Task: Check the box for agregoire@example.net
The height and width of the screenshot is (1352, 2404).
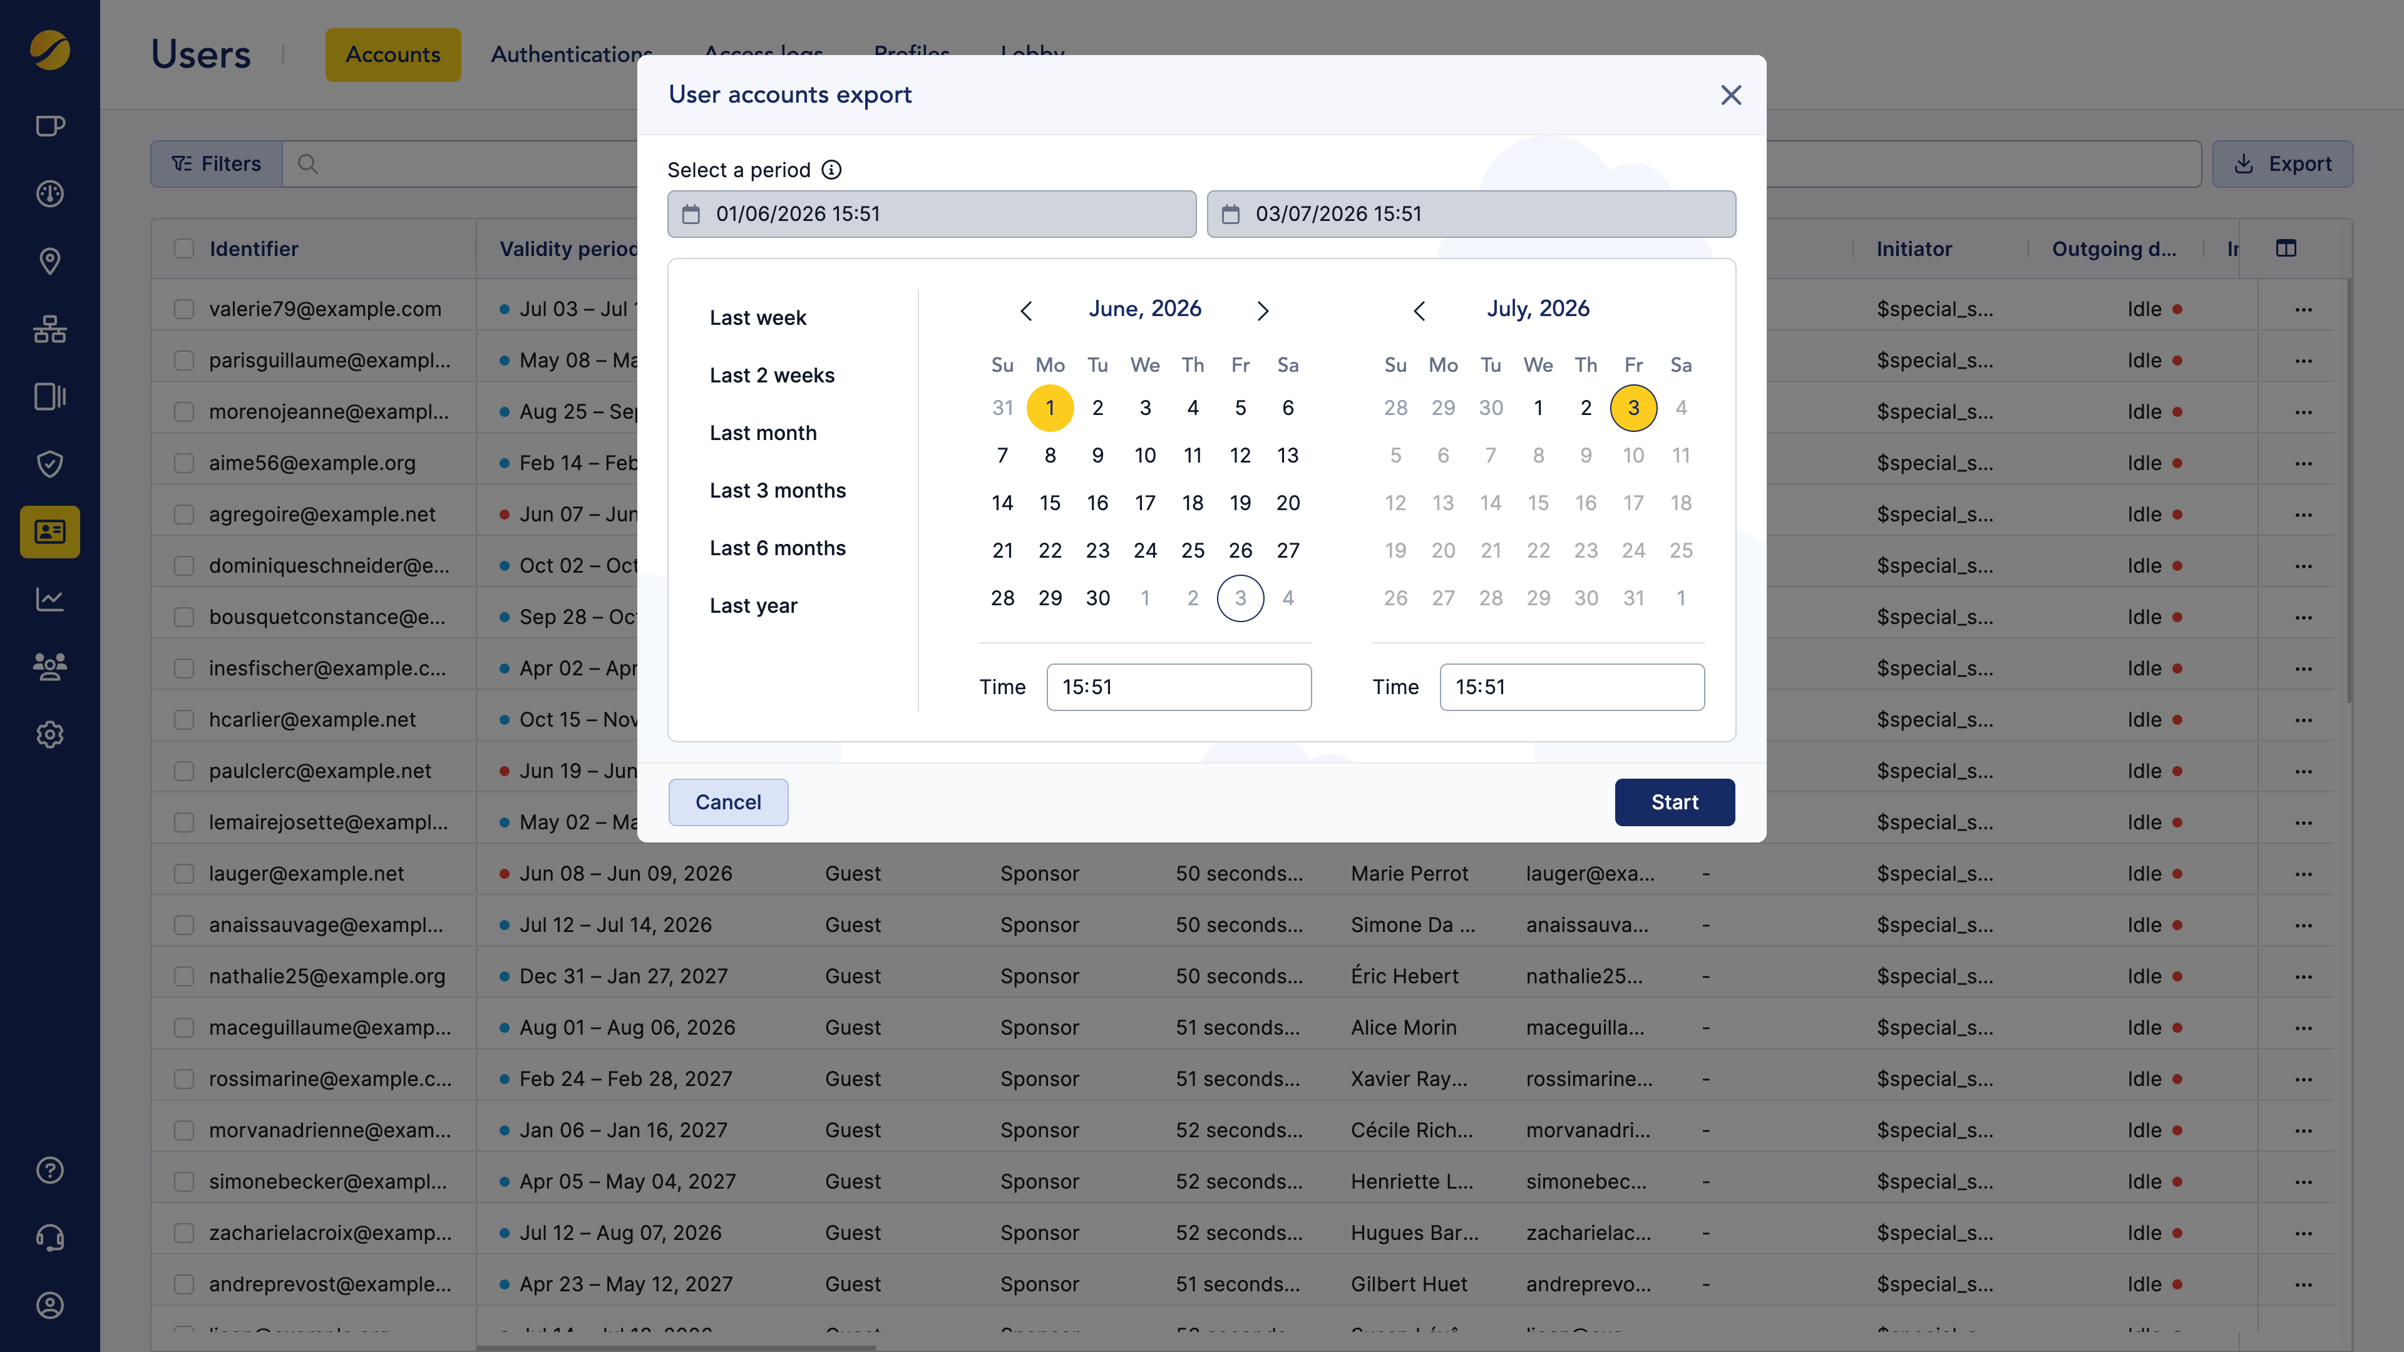Action: (x=184, y=514)
